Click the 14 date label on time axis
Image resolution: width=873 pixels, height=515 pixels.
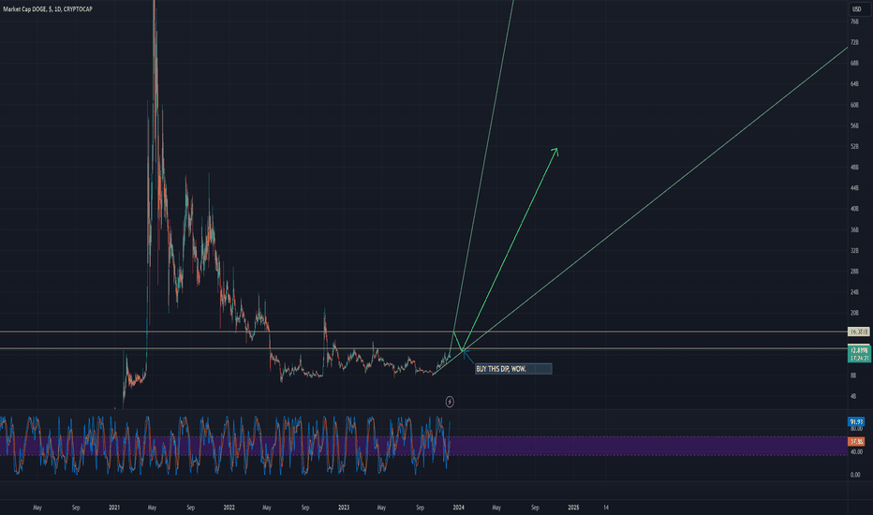pos(606,508)
